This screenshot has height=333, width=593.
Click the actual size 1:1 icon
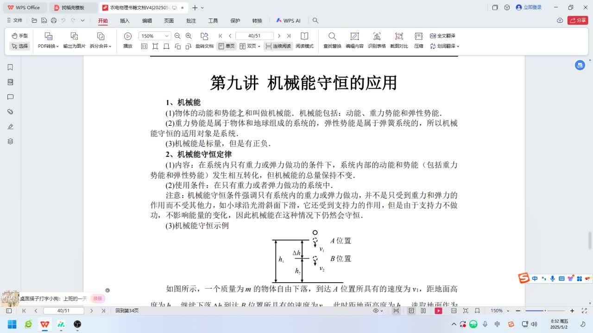click(x=144, y=46)
